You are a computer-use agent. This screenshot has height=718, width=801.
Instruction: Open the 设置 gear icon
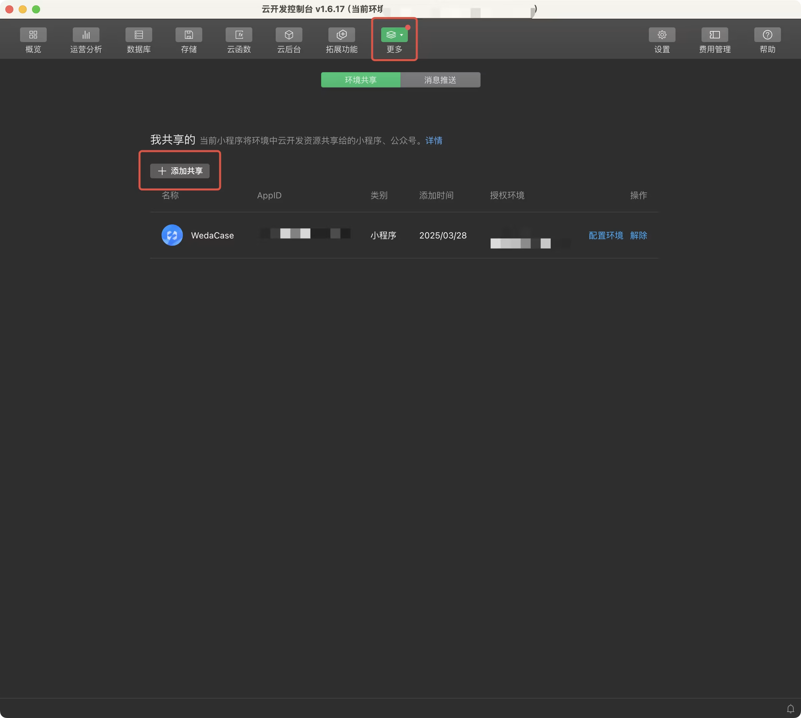[662, 35]
